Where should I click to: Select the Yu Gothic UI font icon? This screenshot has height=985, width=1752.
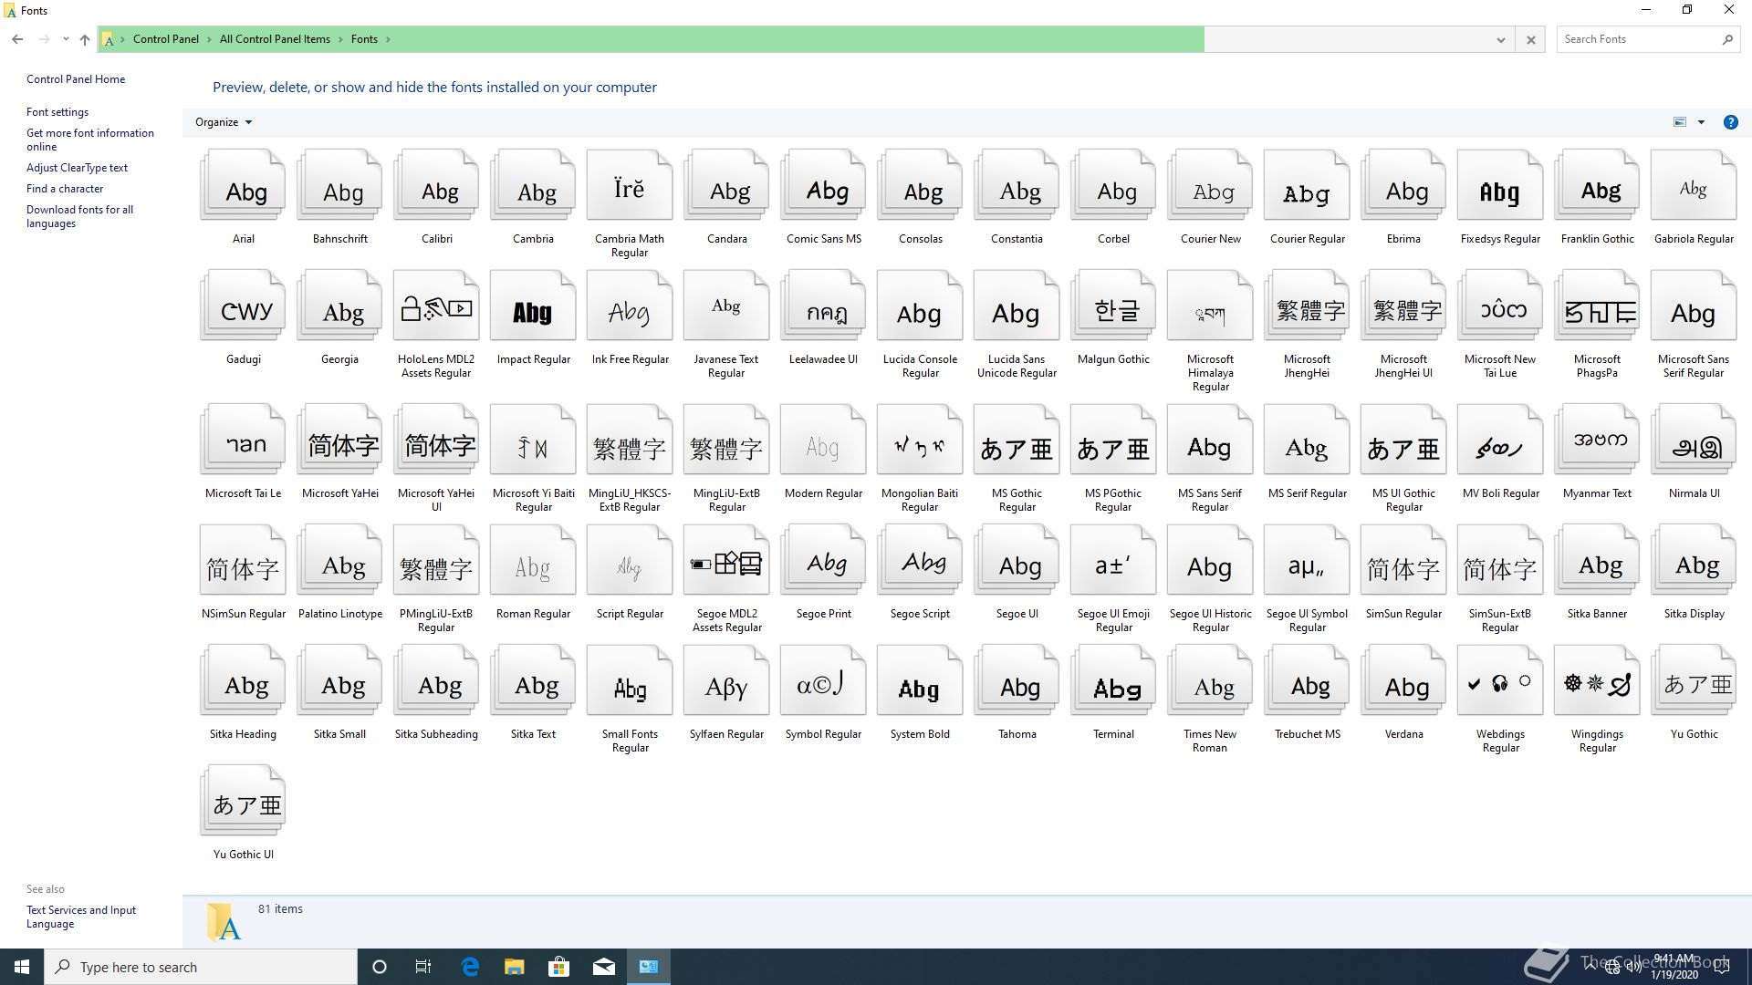pos(244,803)
